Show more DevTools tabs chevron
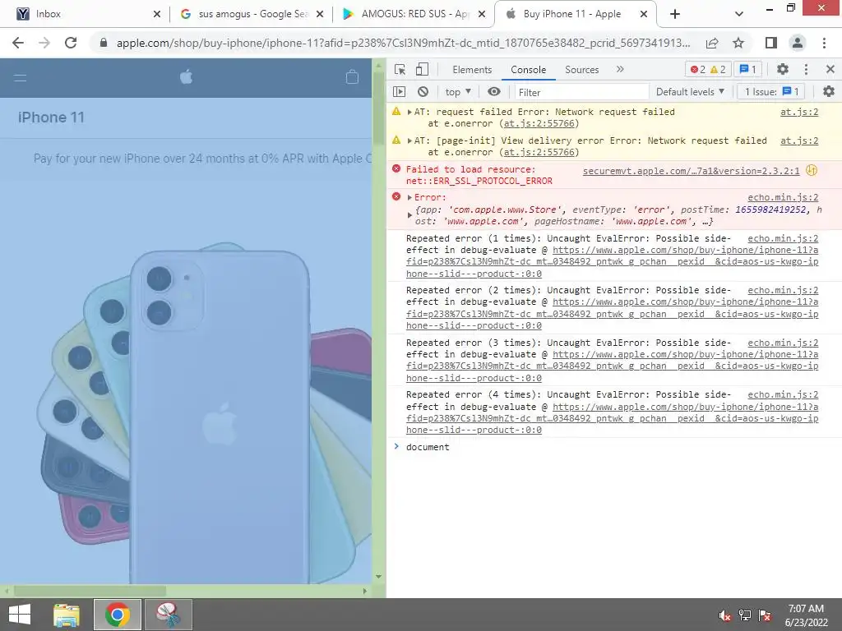Image resolution: width=842 pixels, height=631 pixels. (620, 69)
